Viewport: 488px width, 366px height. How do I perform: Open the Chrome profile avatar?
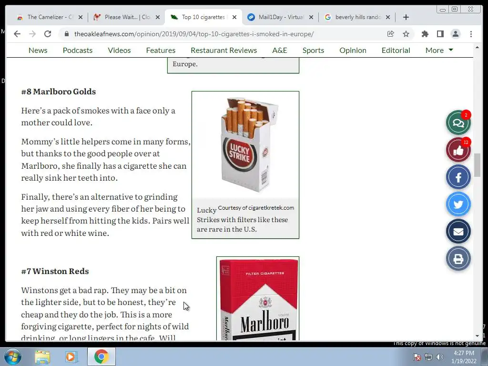[456, 34]
